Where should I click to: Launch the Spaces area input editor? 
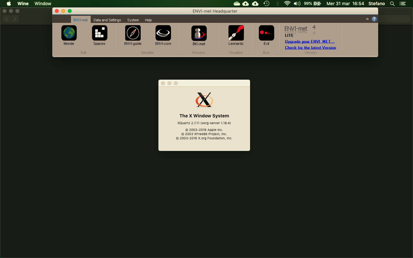pos(99,33)
